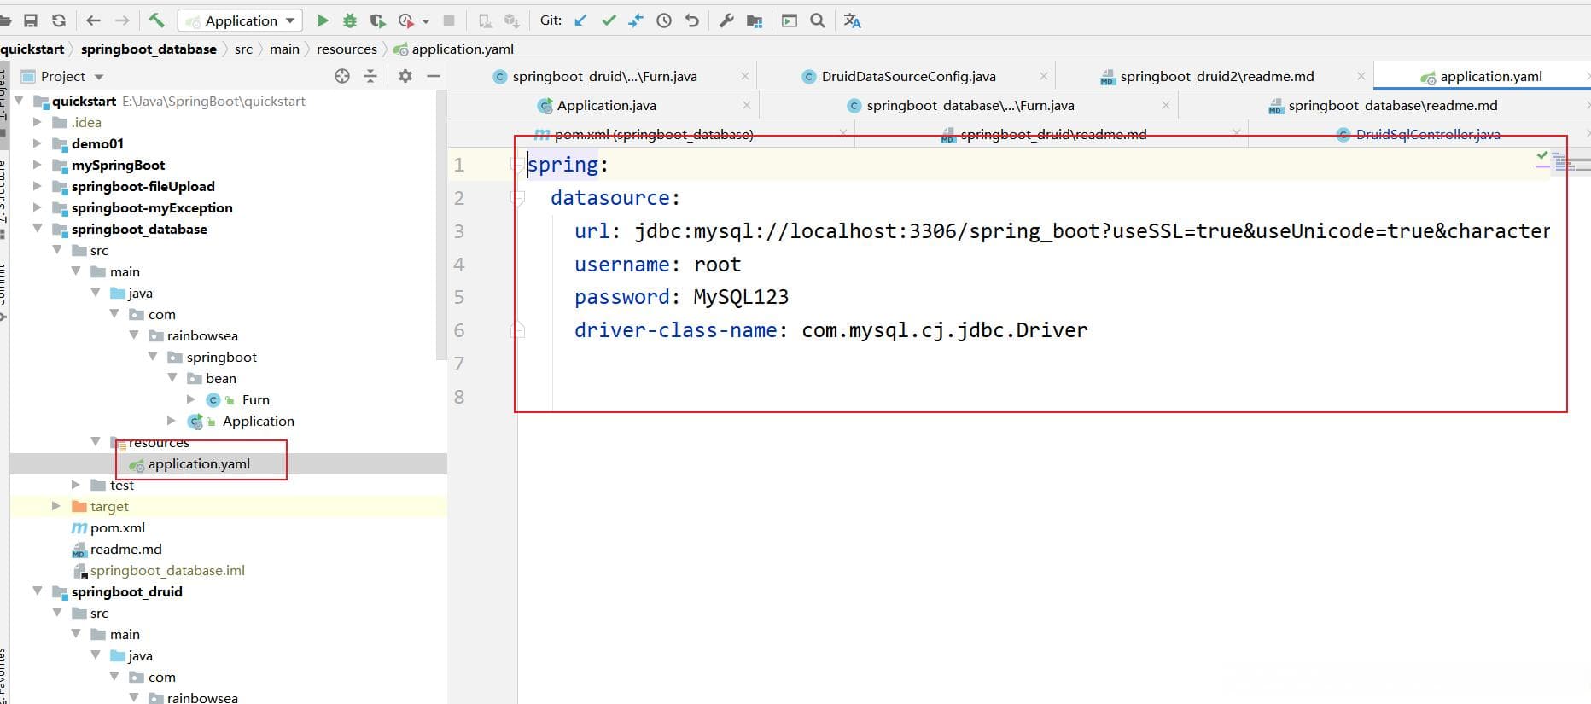The image size is (1591, 704).
Task: Expand the mySpringBoot module
Action: click(37, 165)
